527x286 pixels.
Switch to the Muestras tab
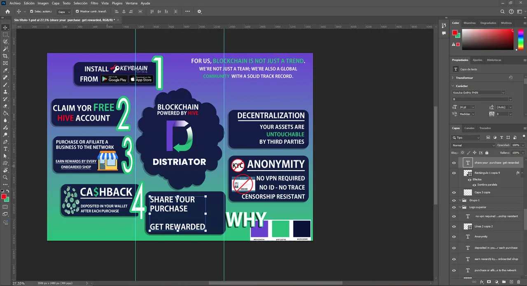(x=469, y=23)
